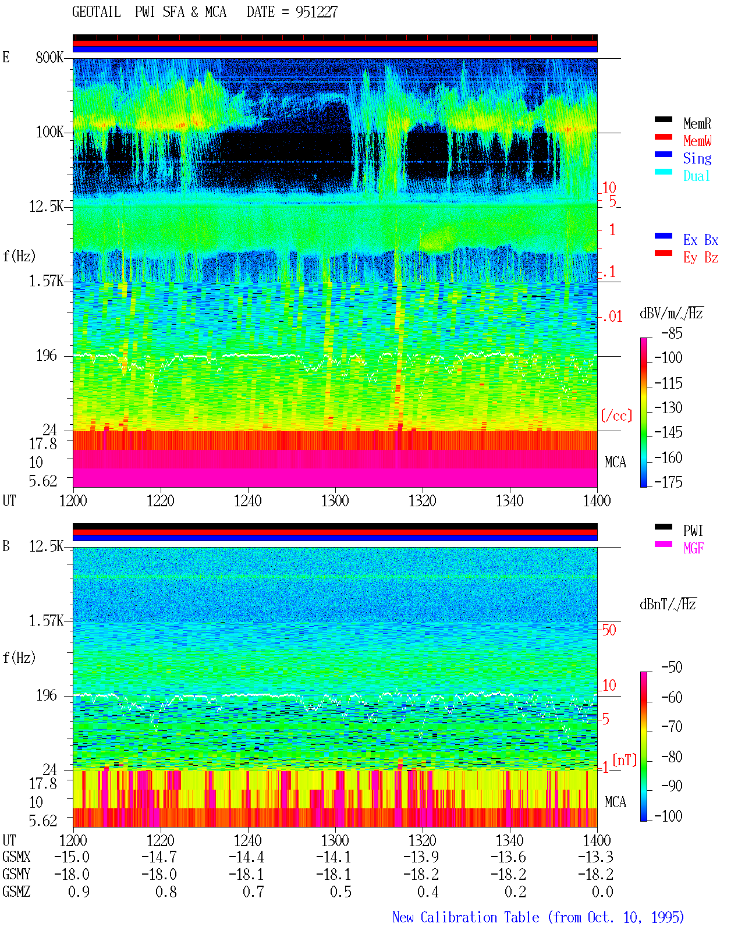Click the red '50' magnetic scale tick
This screenshot has height=927, width=745.
(x=609, y=630)
